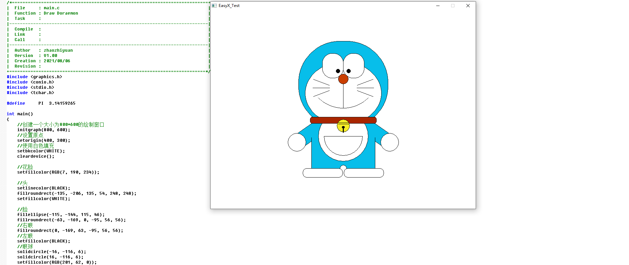Click the '#include <conio.h>' line
This screenshot has height=265, width=629.
pyautogui.click(x=30, y=82)
